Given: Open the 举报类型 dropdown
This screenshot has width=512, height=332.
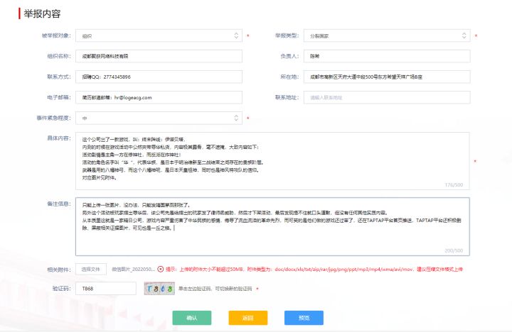Looking at the screenshot, I should [387, 36].
